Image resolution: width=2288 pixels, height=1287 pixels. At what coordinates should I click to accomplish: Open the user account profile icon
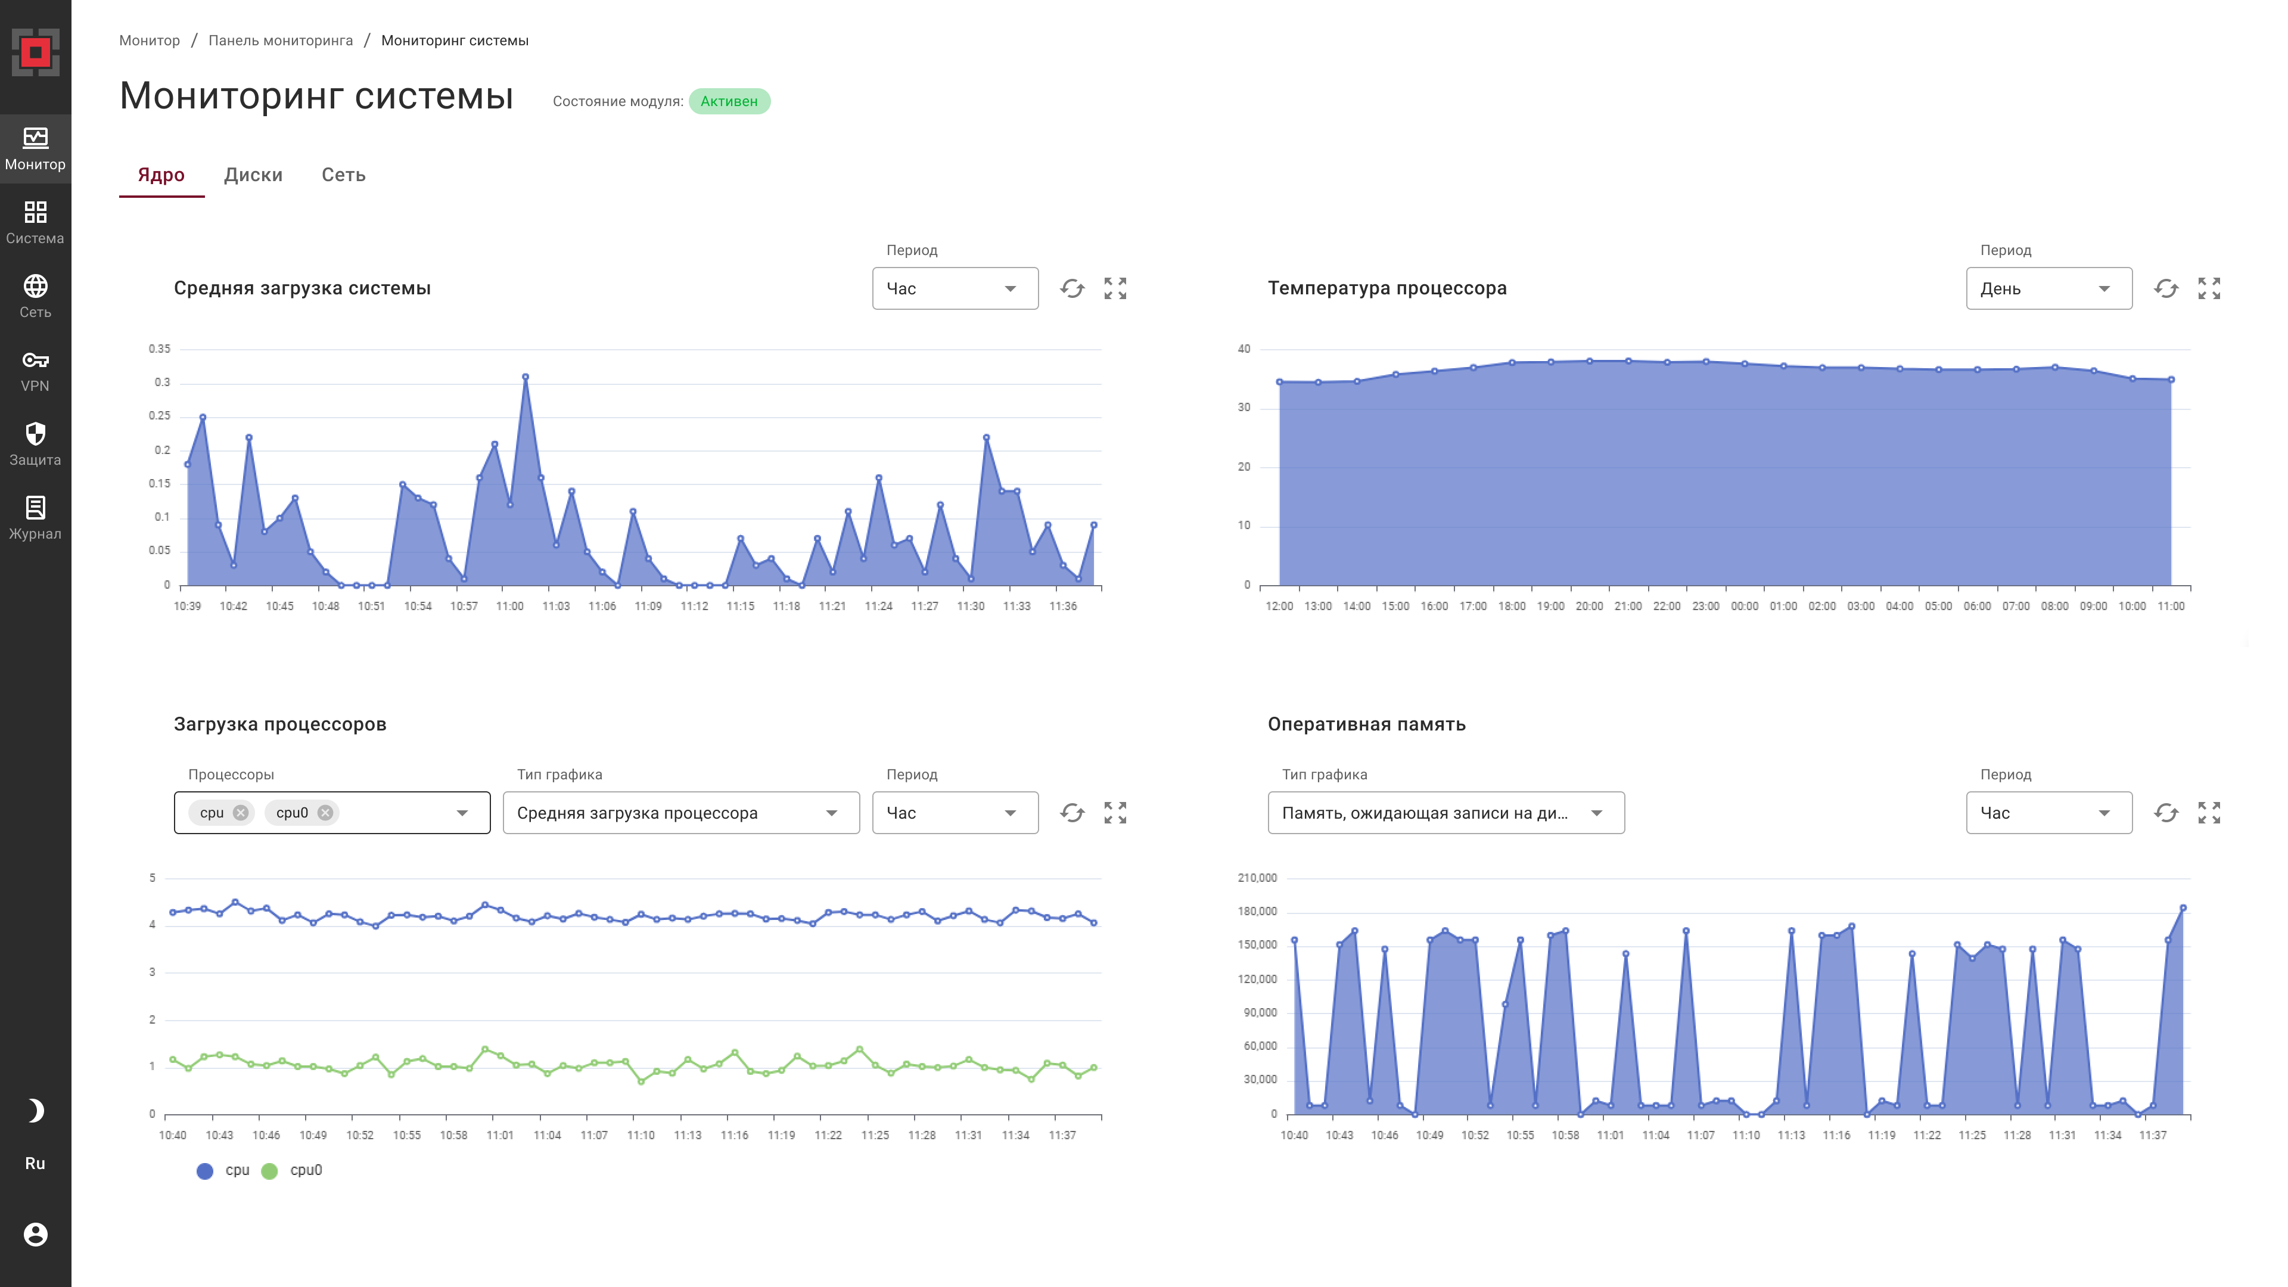tap(36, 1234)
